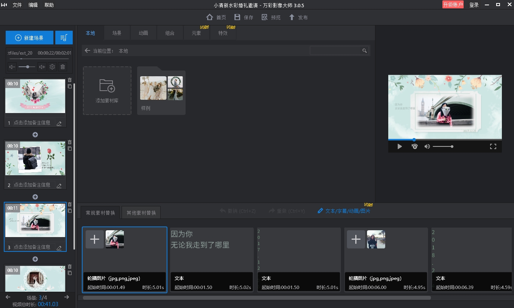Duplicate scene 1 with its copy icon
The image size is (514, 308).
coord(70,86)
